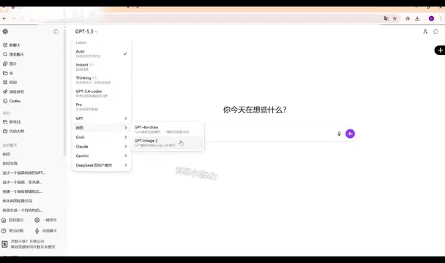The height and width of the screenshot is (263, 445).
Task: Choose the Instant model option
Action: click(x=101, y=67)
